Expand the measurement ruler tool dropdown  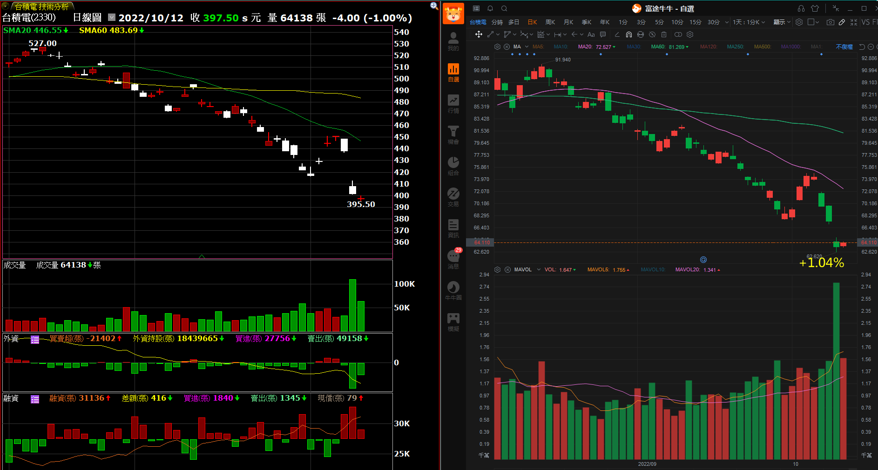click(565, 34)
